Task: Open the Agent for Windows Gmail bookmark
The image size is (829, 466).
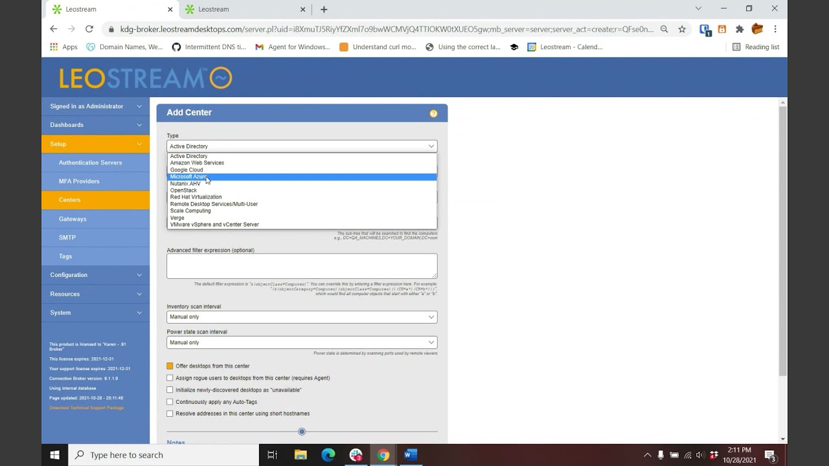Action: [293, 47]
